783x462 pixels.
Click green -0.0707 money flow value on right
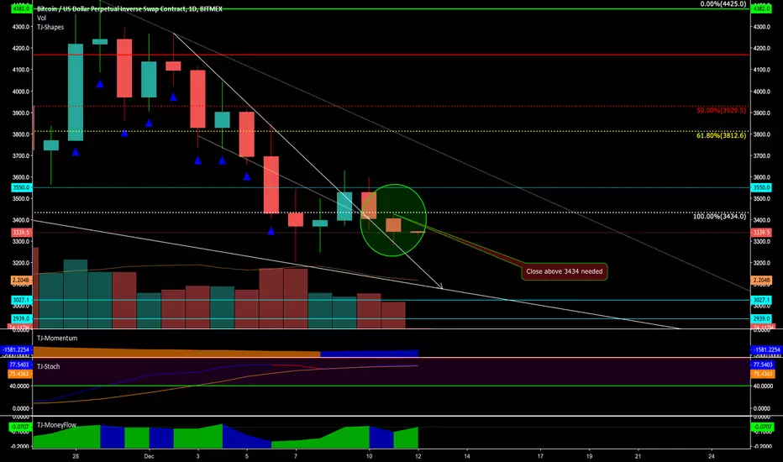coord(762,427)
